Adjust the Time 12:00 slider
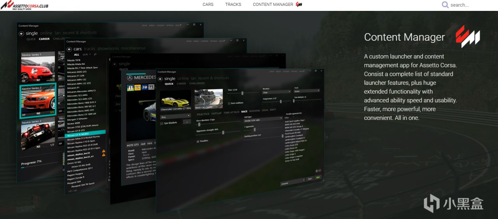 tap(243, 93)
